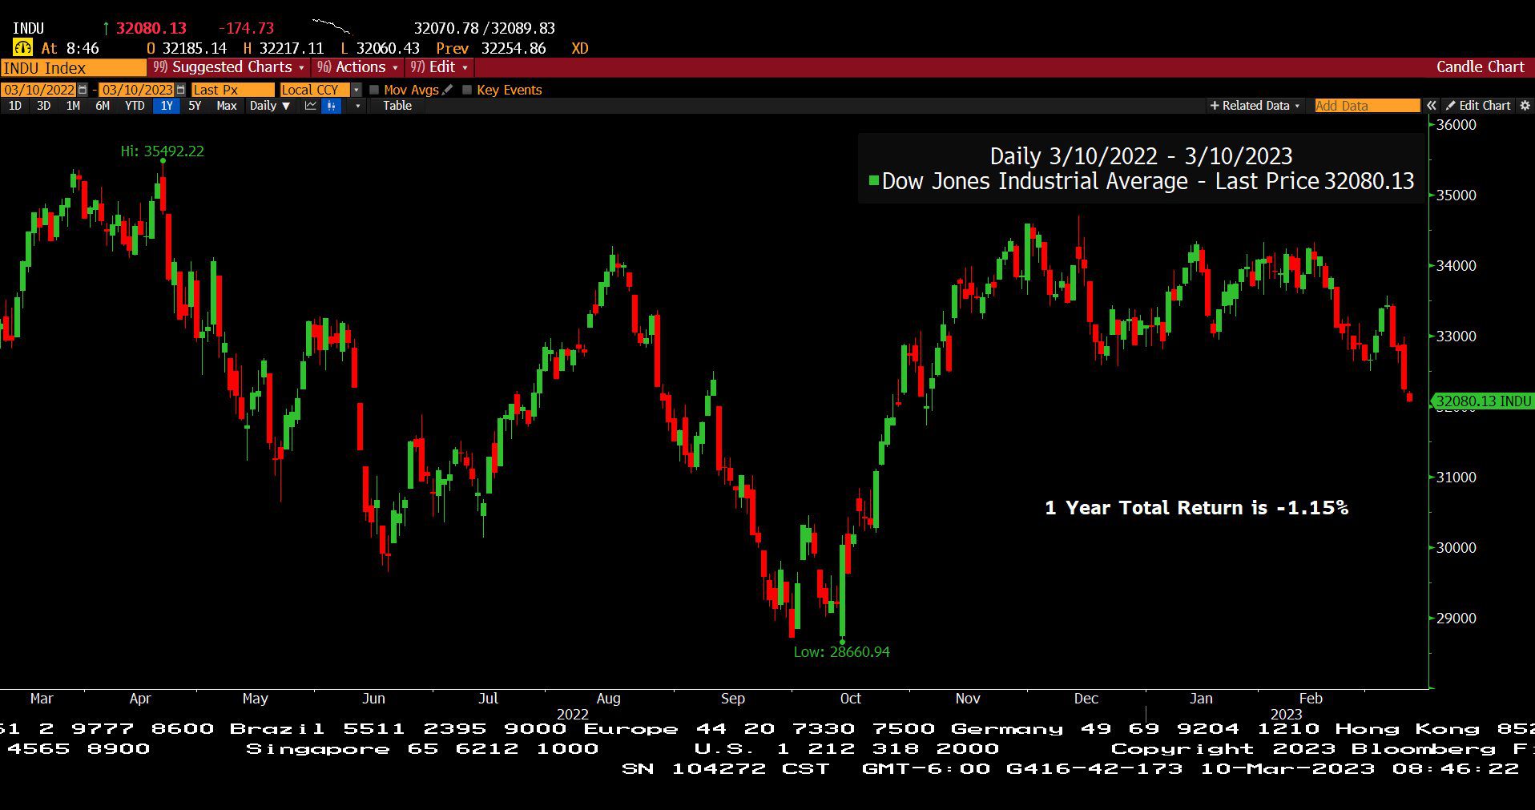Click the Jan x-axis month label
The height and width of the screenshot is (810, 1535).
coord(1201,699)
